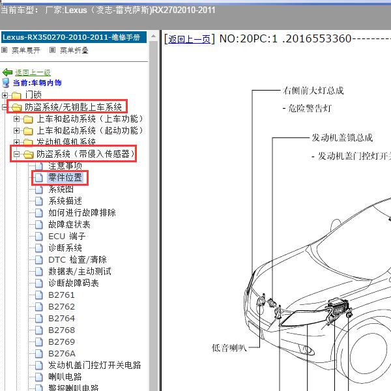This screenshot has height=391, width=391.
Task: Click the vehicle diagram image
Action: click(302, 237)
